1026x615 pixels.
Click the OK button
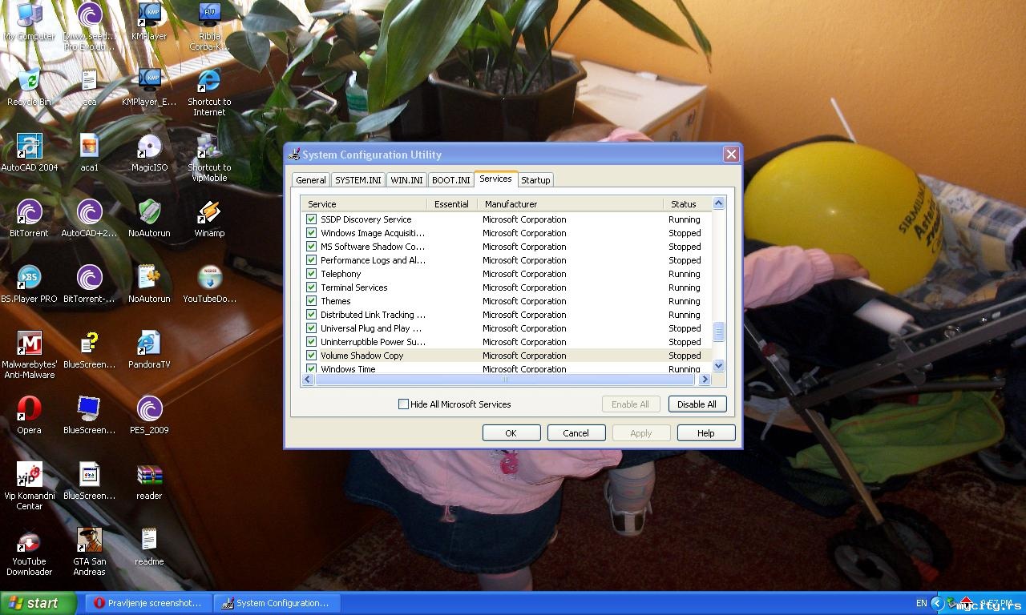[x=511, y=433]
